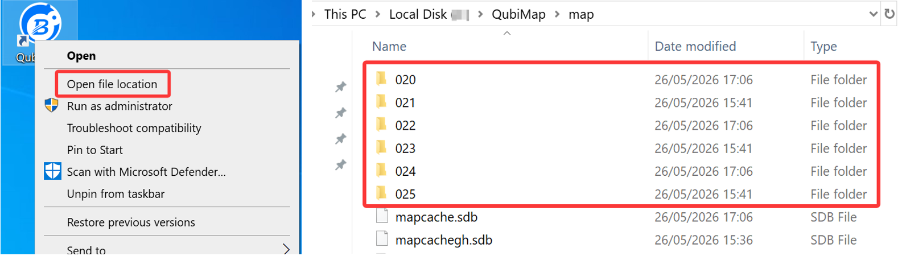
Task: Select the 020 folder icon
Action: click(382, 79)
